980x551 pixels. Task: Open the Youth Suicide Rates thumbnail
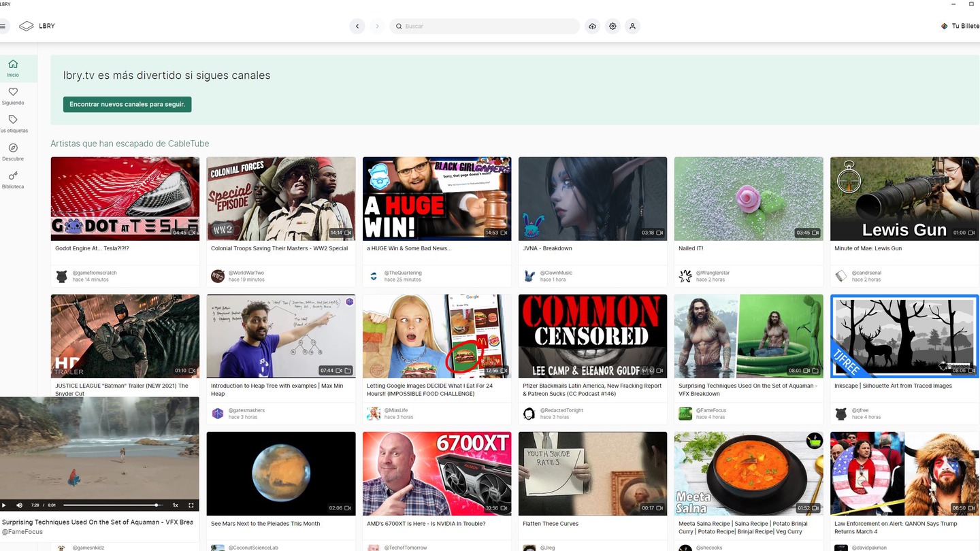[593, 473]
